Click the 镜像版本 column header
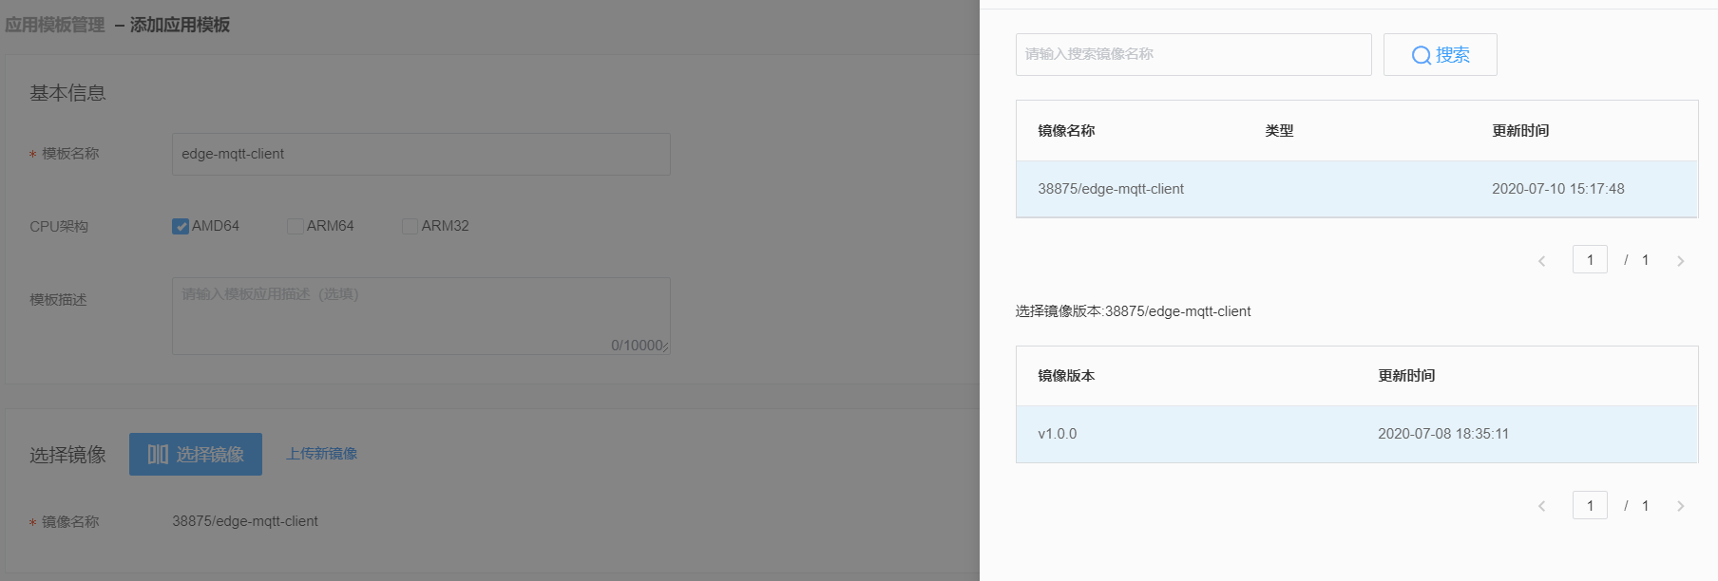1718x581 pixels. (x=1066, y=376)
